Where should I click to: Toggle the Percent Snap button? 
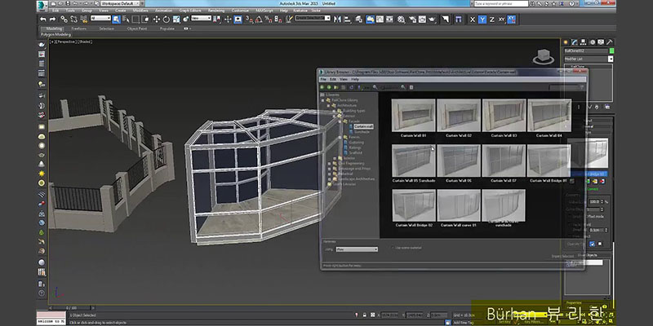coord(269,19)
